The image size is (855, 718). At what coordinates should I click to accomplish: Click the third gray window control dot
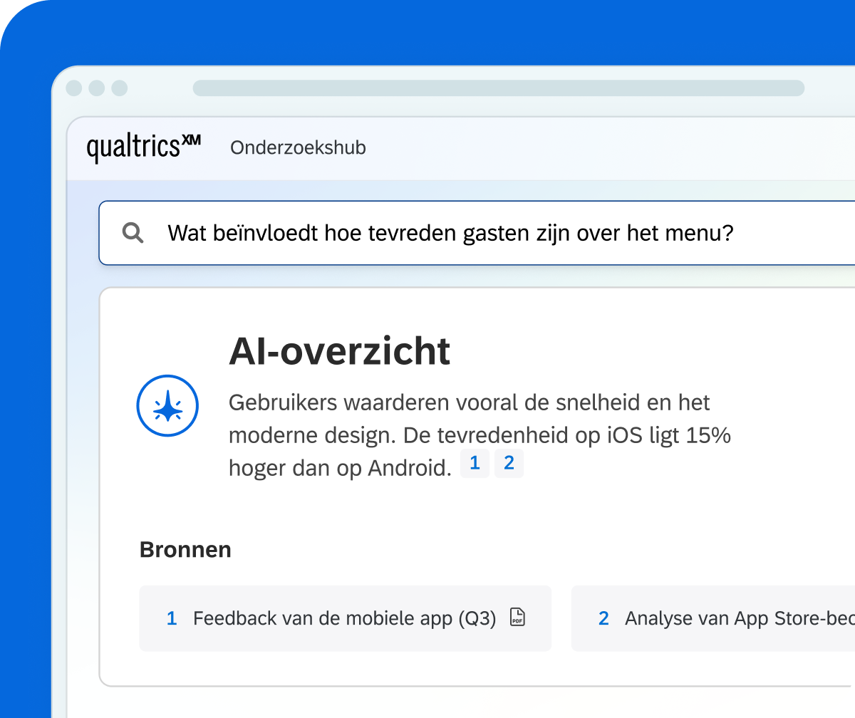click(x=120, y=88)
